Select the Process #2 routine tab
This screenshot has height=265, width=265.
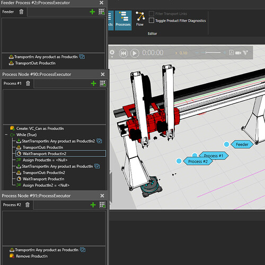coord(12,205)
